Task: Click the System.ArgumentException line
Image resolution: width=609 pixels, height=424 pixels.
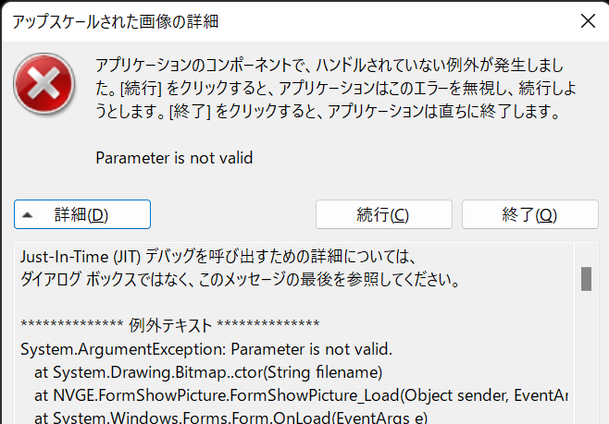Action: pos(206,349)
